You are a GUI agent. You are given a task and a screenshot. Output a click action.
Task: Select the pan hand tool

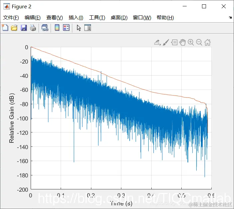183,43
